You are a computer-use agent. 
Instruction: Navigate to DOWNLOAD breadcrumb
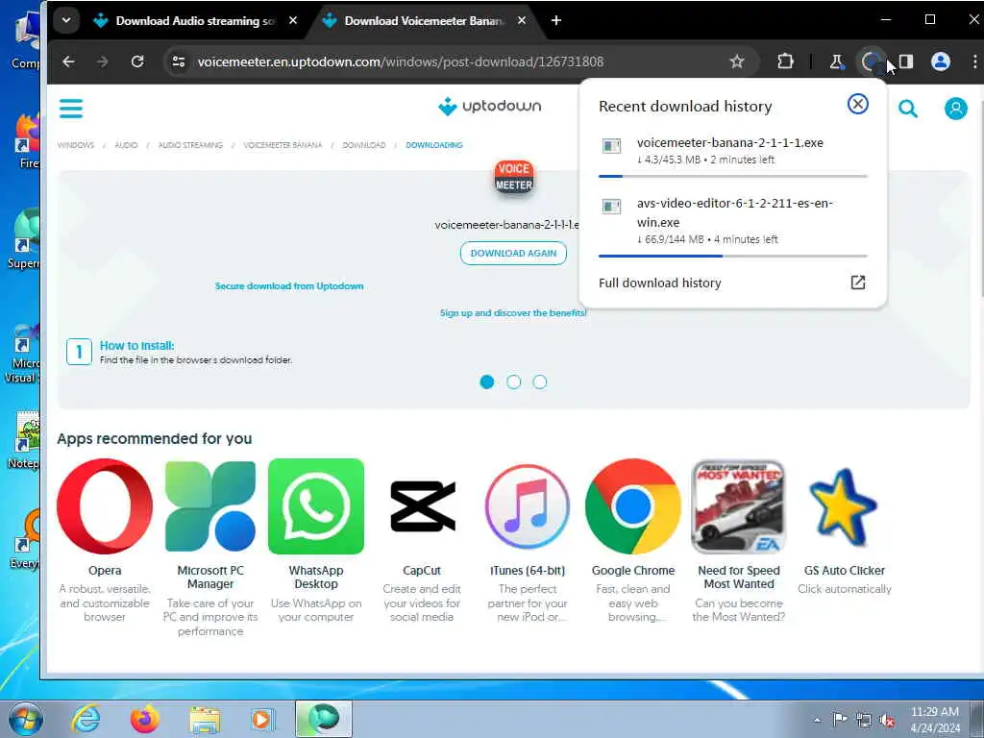click(364, 145)
